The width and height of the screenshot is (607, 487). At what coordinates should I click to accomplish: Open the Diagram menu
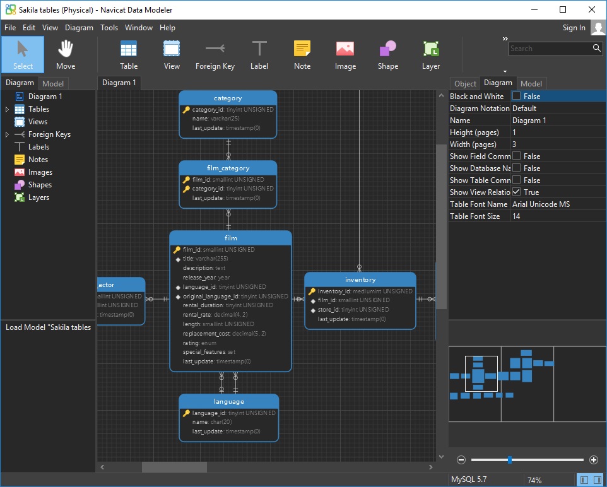(x=79, y=28)
